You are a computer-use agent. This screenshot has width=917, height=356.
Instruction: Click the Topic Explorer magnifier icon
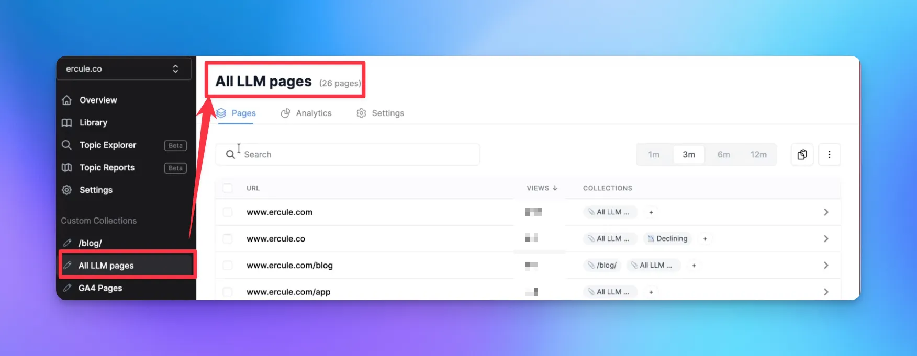(67, 145)
